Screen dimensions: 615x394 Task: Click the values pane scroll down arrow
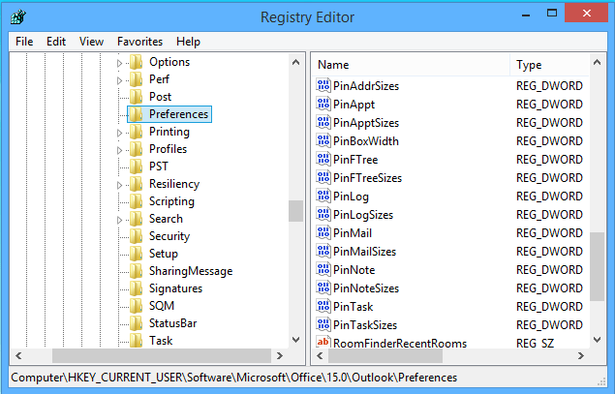click(x=597, y=340)
